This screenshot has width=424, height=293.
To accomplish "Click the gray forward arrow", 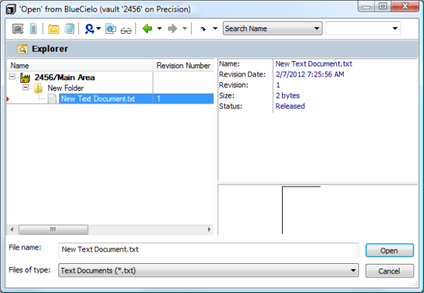I will click(x=173, y=28).
